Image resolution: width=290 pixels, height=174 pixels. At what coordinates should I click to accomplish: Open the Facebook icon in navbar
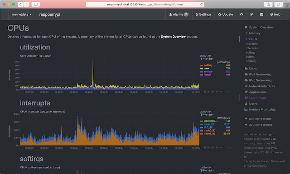261,14
